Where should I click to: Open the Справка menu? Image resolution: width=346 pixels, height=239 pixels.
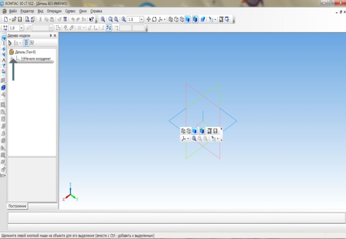(96, 11)
